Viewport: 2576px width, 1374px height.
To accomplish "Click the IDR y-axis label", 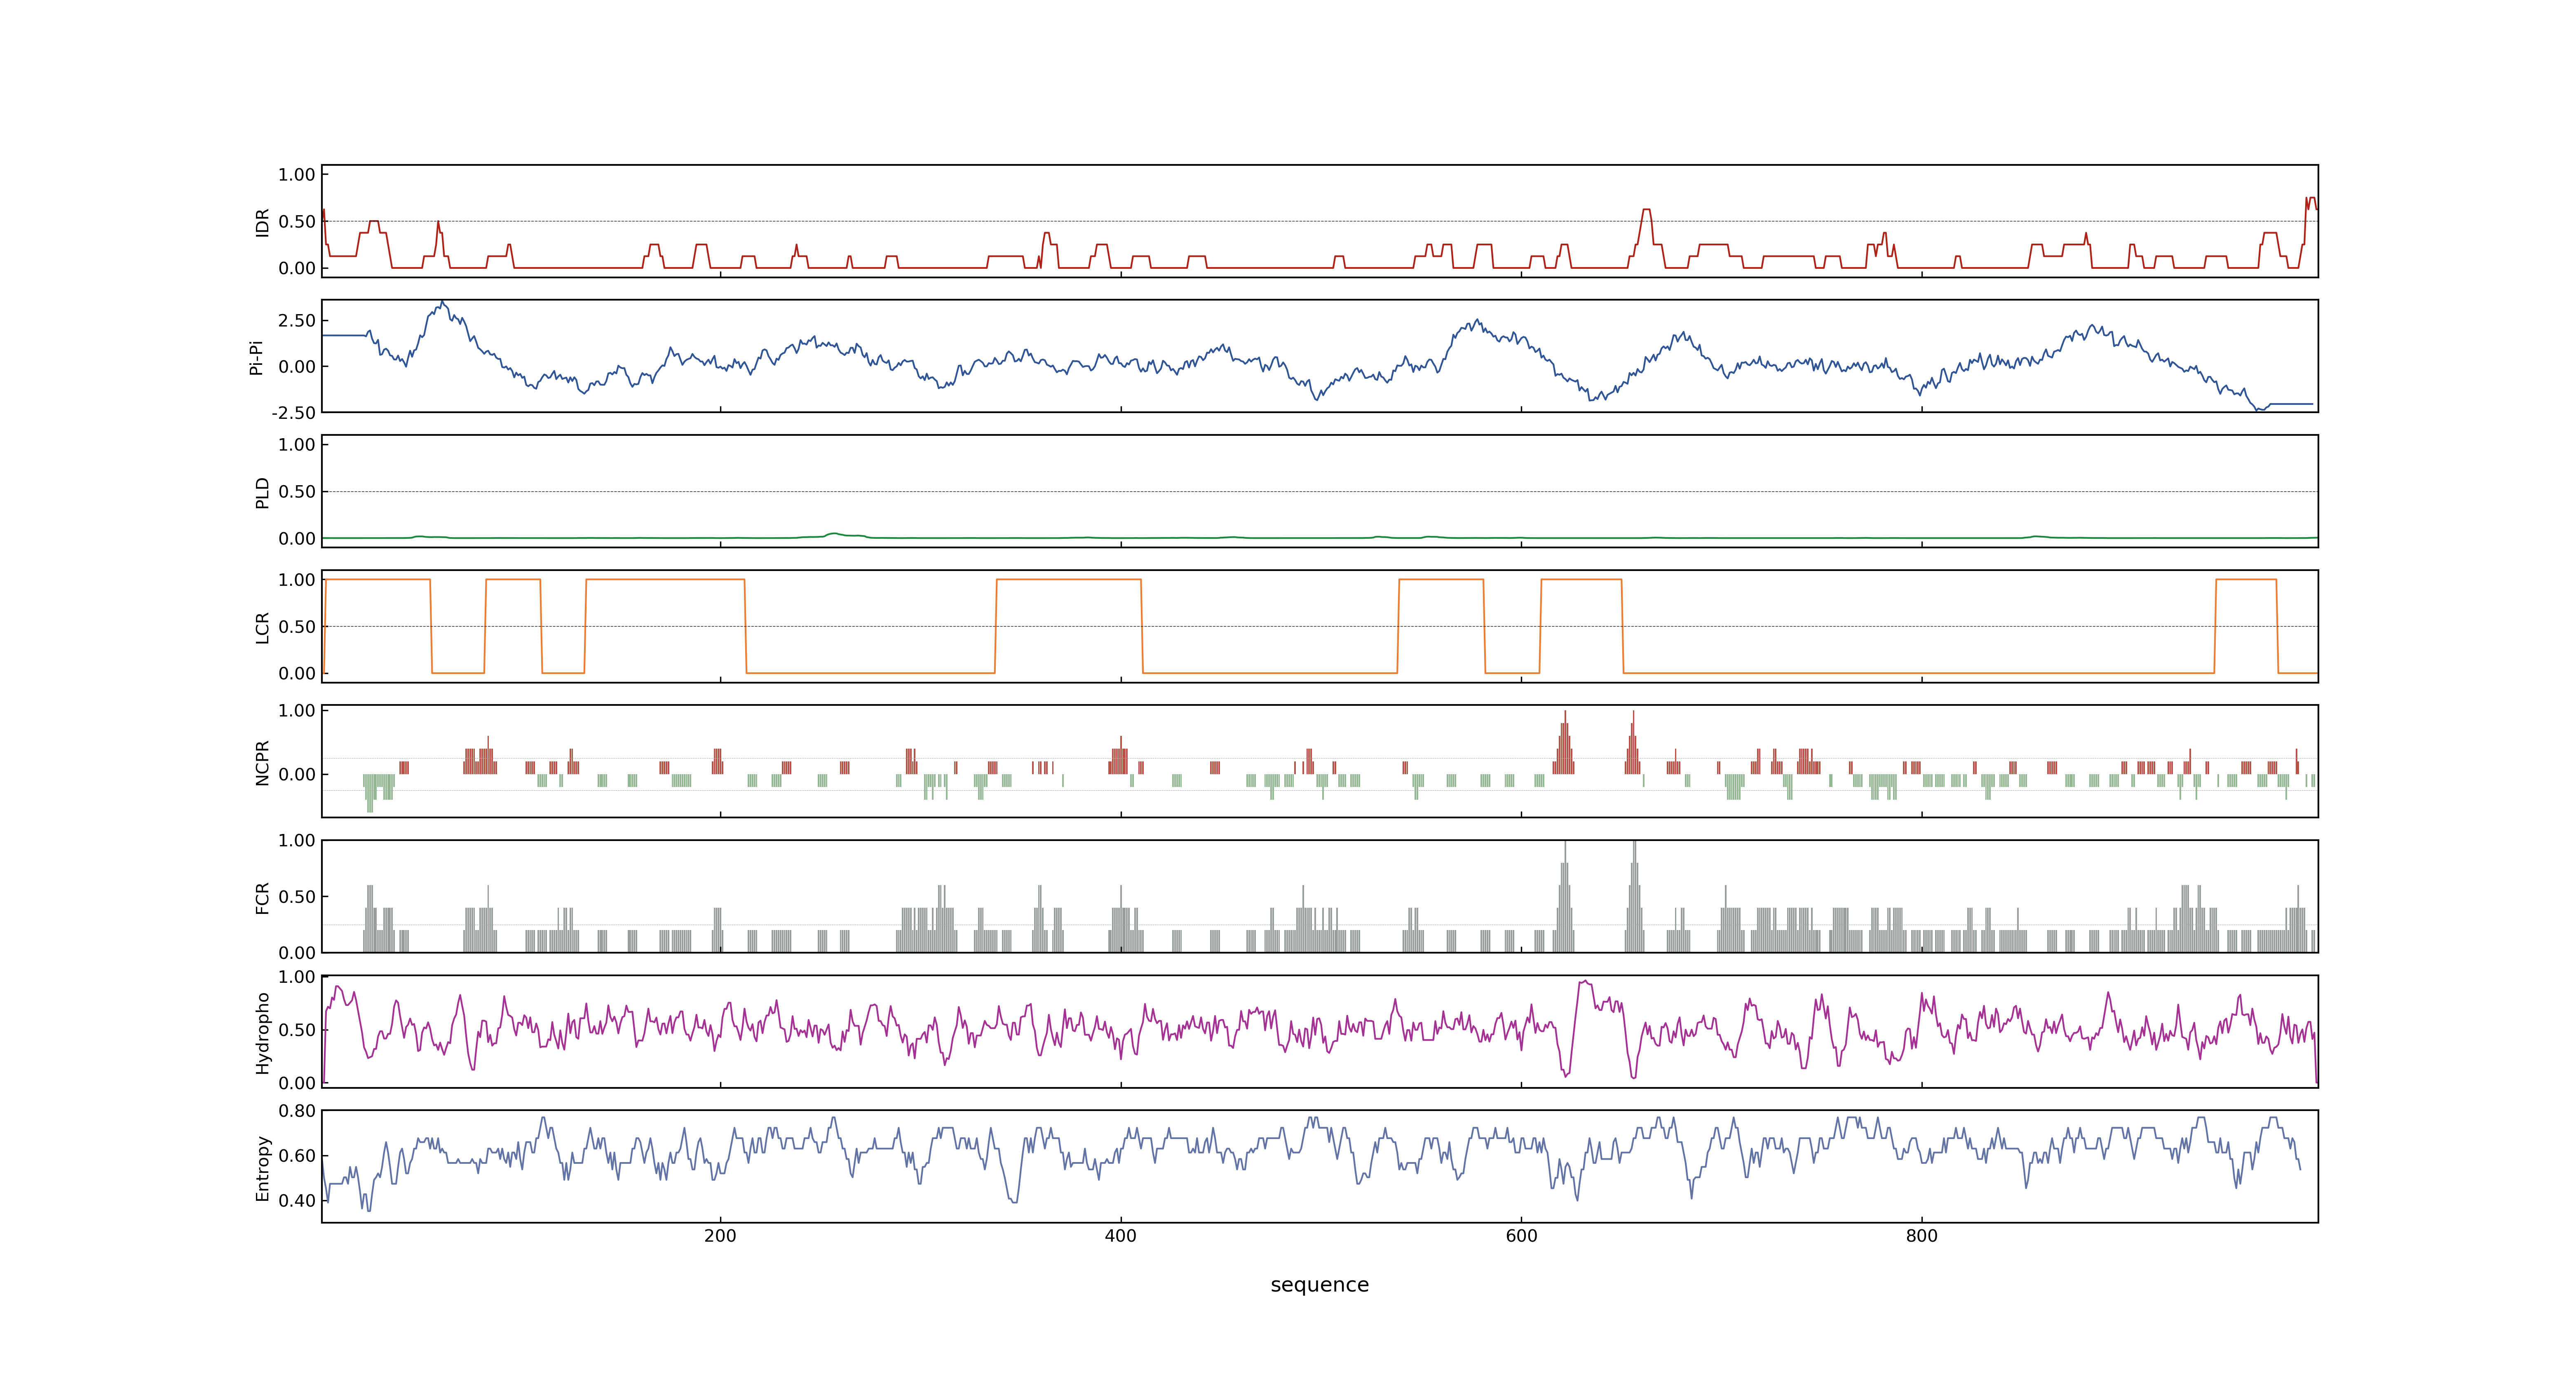I will point(262,222).
